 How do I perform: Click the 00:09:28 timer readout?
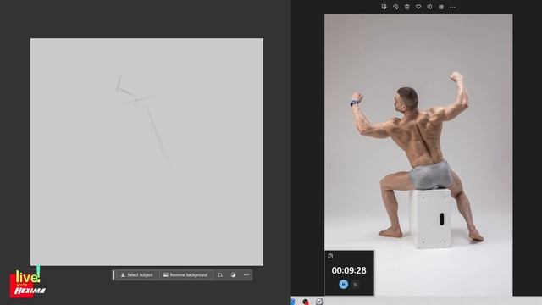click(349, 270)
